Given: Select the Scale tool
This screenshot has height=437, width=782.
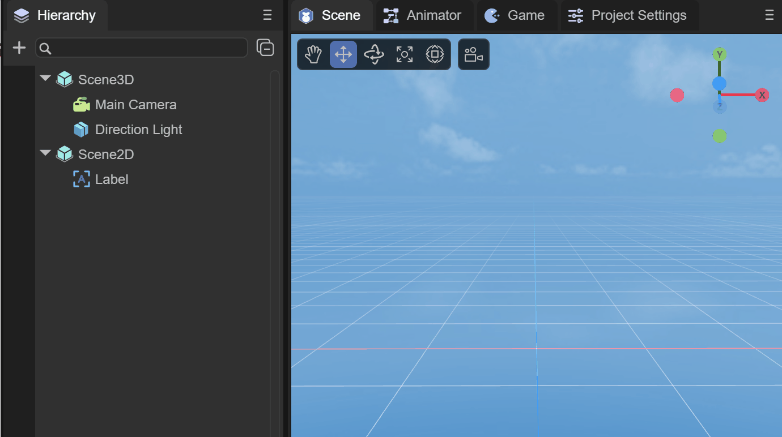Looking at the screenshot, I should pos(404,54).
